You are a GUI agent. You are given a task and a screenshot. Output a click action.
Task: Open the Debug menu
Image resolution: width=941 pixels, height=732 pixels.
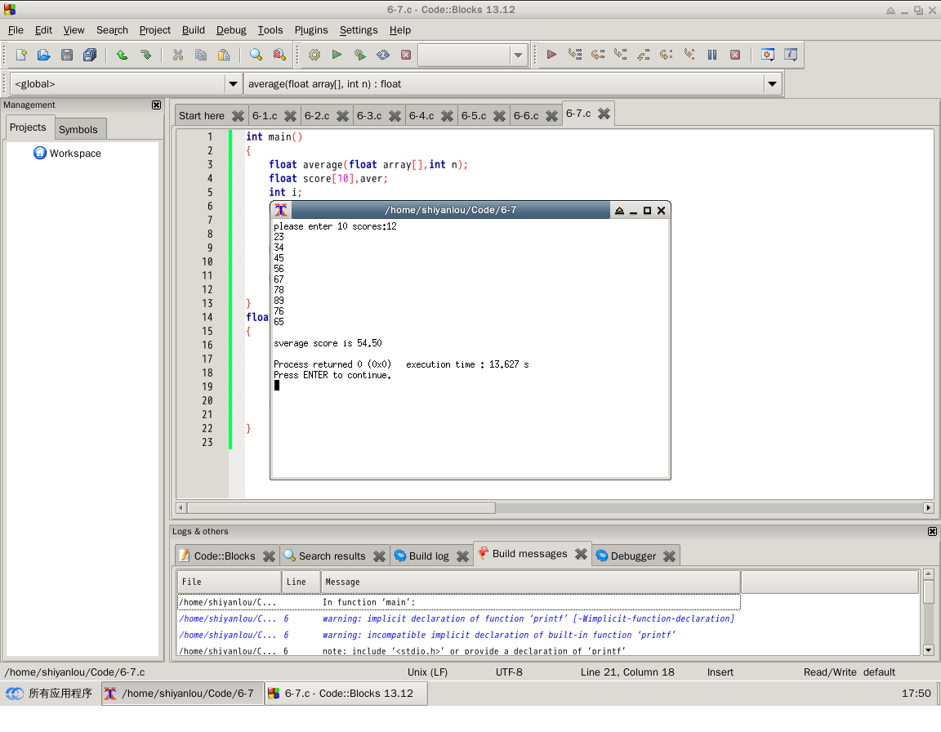coord(231,30)
